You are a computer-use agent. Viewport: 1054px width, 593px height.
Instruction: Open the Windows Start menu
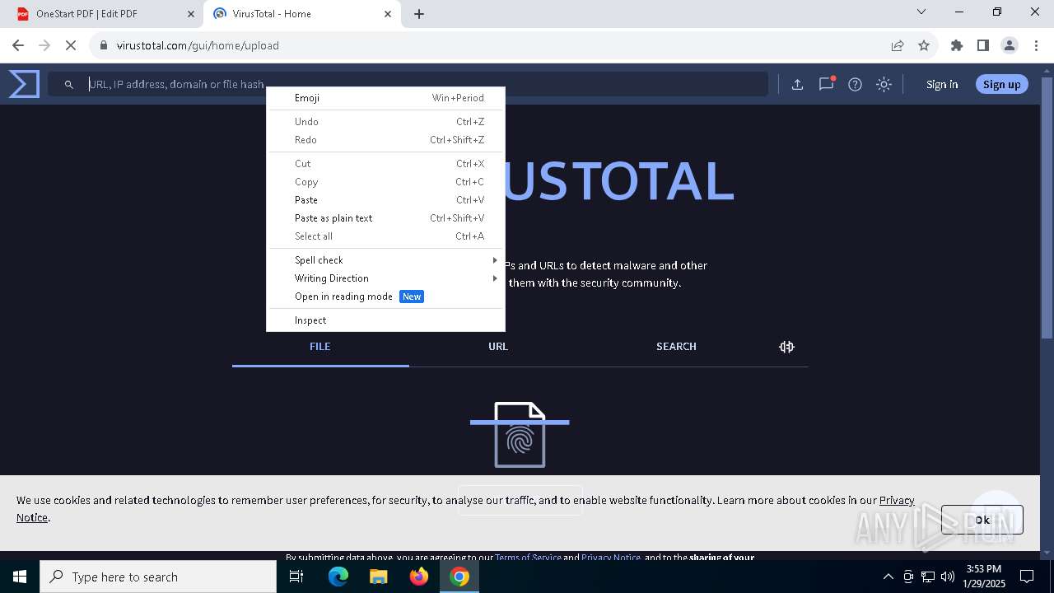pyautogui.click(x=20, y=577)
